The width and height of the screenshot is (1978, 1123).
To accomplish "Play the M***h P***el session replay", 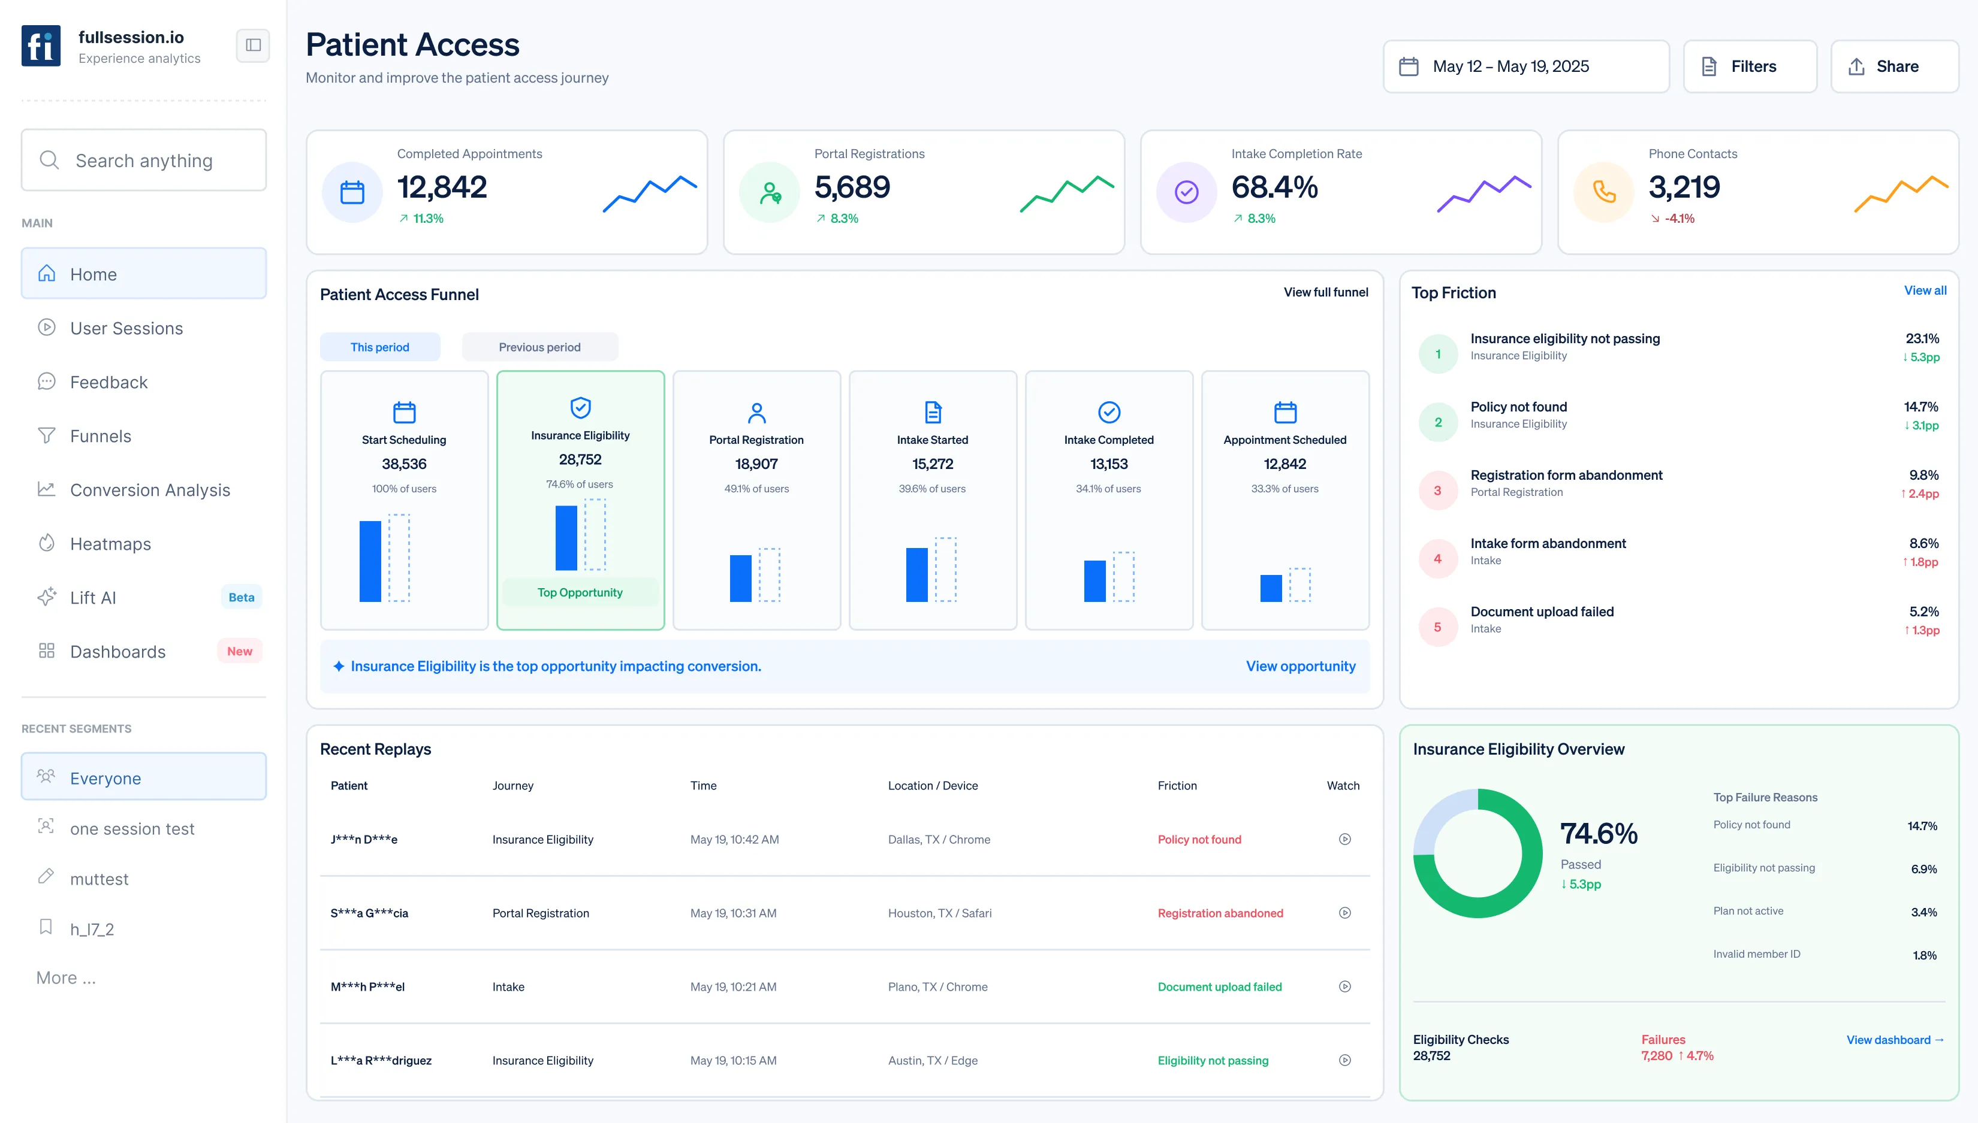I will 1344,986.
